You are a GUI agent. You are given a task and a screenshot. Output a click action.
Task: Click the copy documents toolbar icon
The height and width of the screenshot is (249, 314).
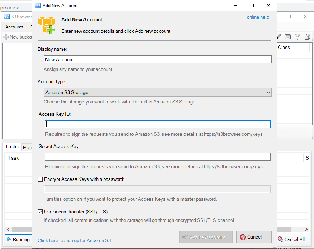308,37
